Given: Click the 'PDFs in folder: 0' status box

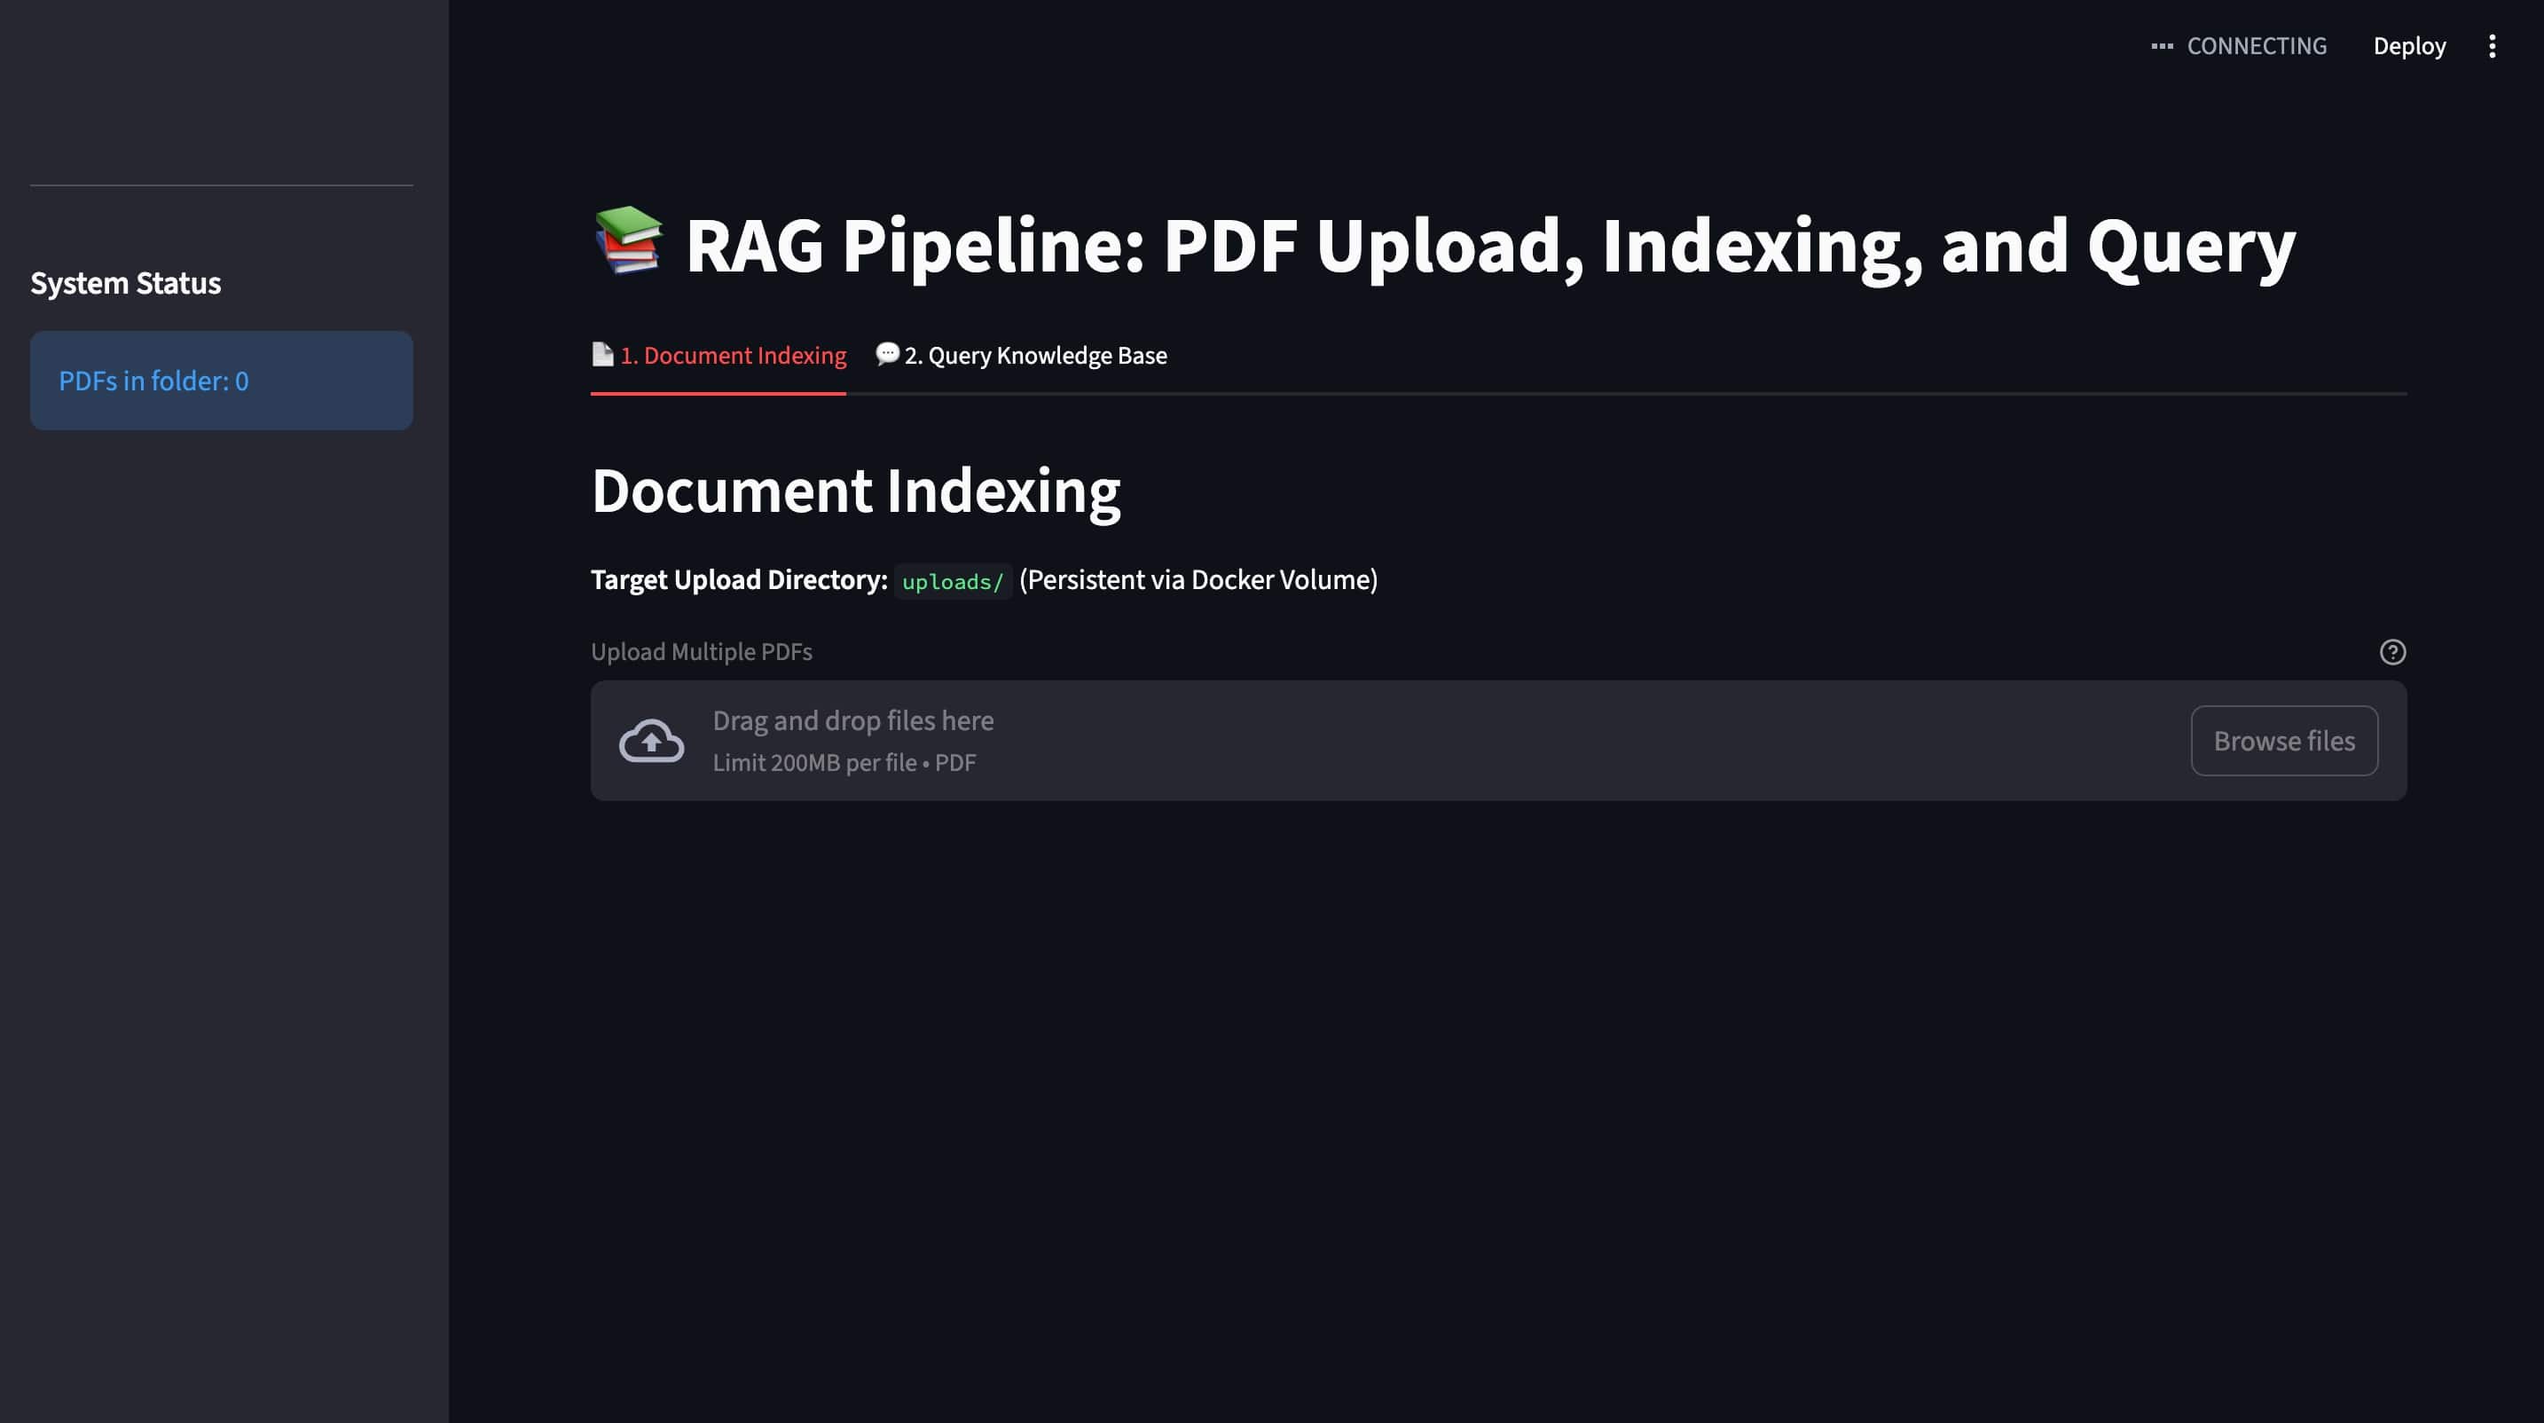Looking at the screenshot, I should pyautogui.click(x=221, y=381).
